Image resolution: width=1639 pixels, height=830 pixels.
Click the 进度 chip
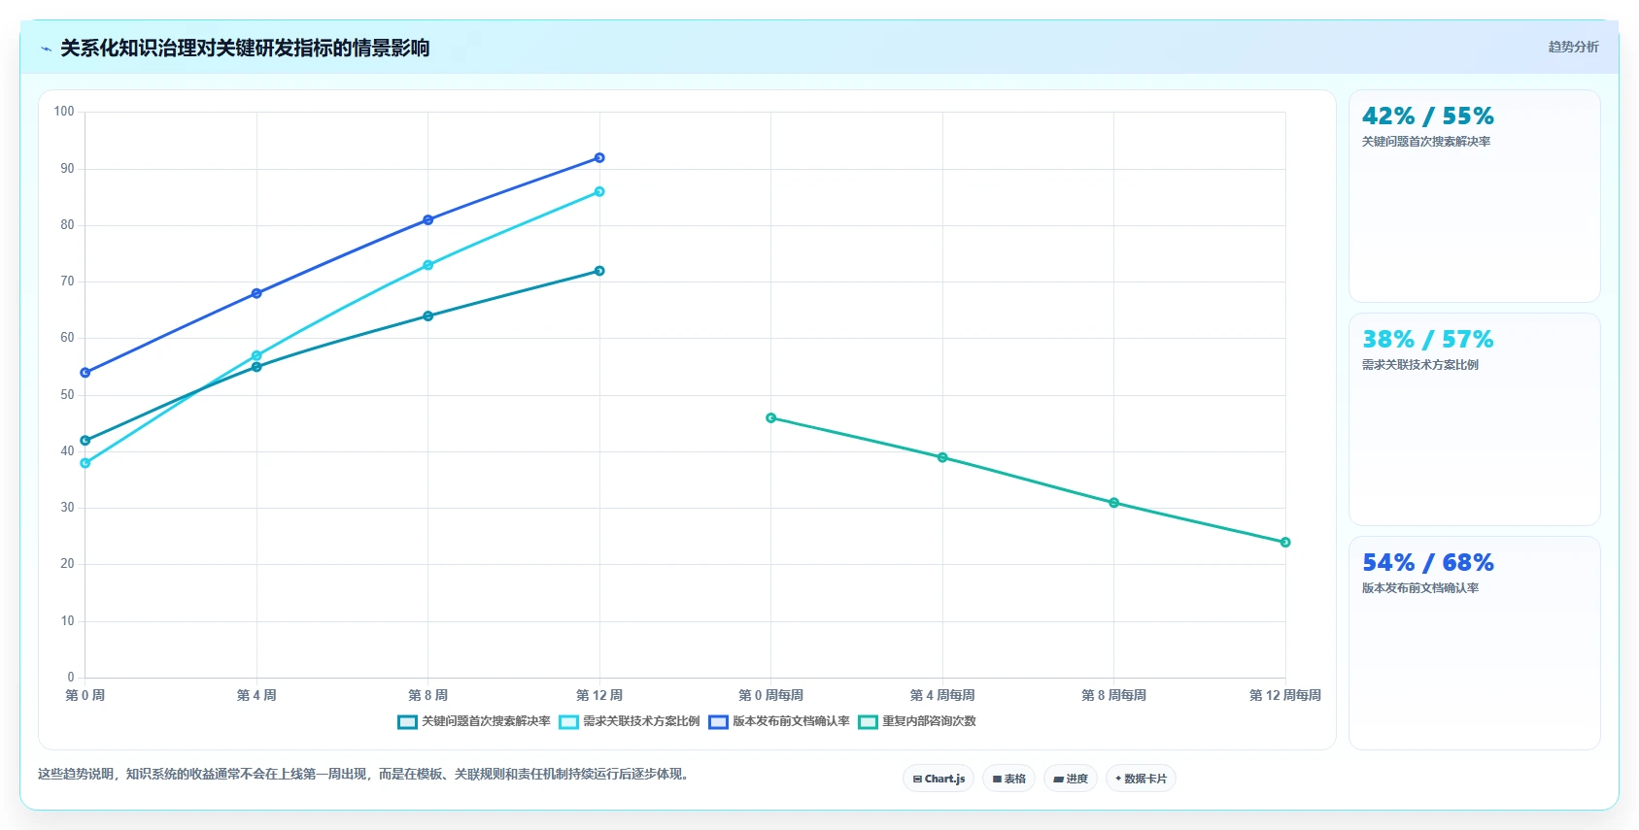pos(1071,779)
